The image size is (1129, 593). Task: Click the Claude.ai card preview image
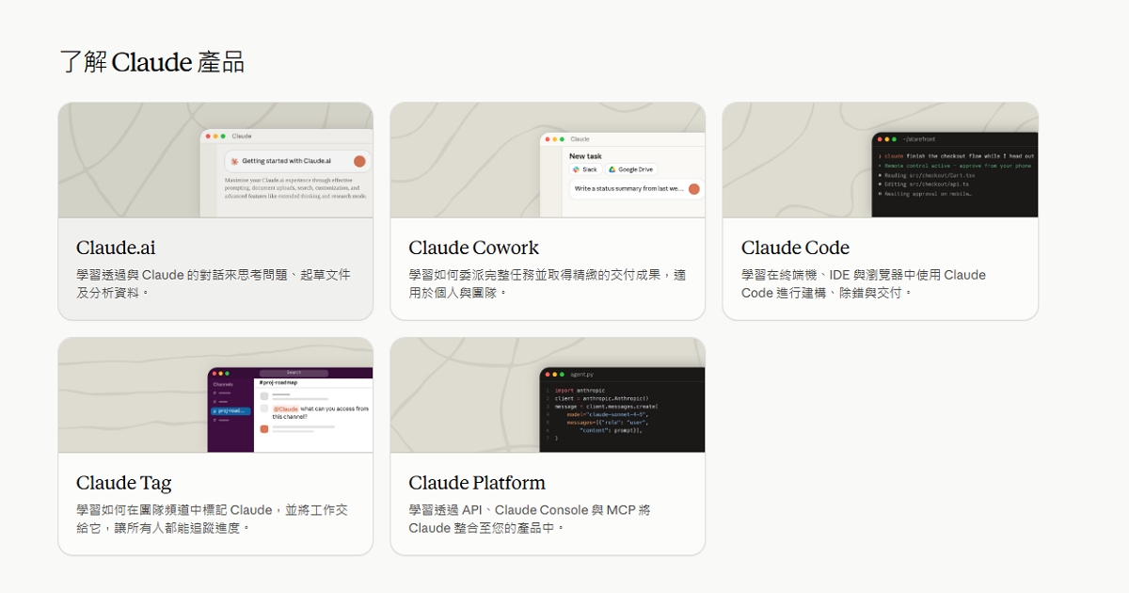click(x=215, y=160)
